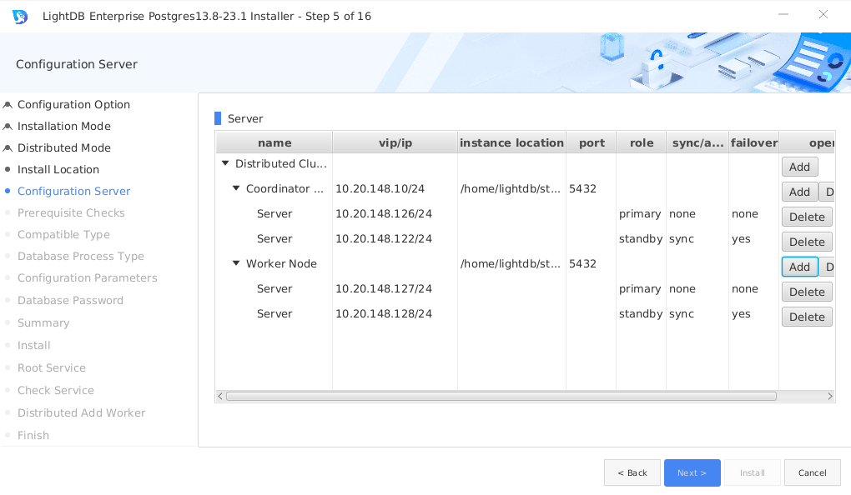851x495 pixels.
Task: Click failover 'none' for server 10.20.148.127/24
Action: (744, 288)
